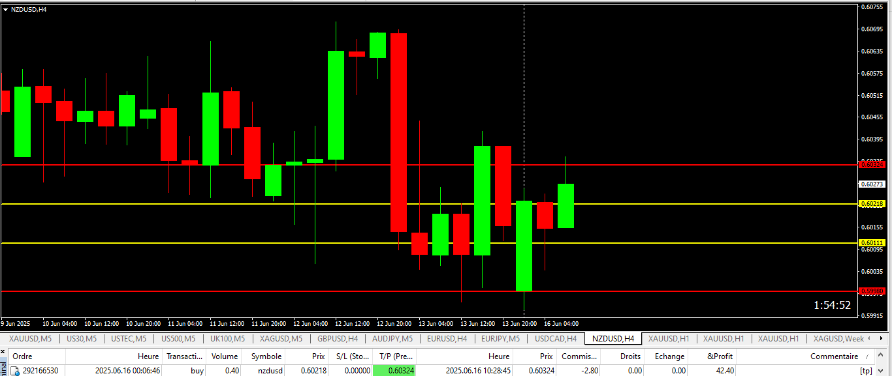Click the 9 Jun 2025 time axis label
This screenshot has height=376, width=892.
(16, 323)
